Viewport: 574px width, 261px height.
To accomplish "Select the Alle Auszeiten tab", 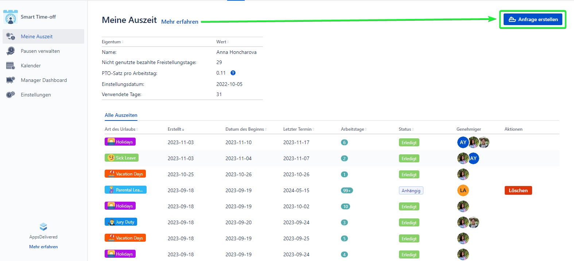I will click(121, 115).
